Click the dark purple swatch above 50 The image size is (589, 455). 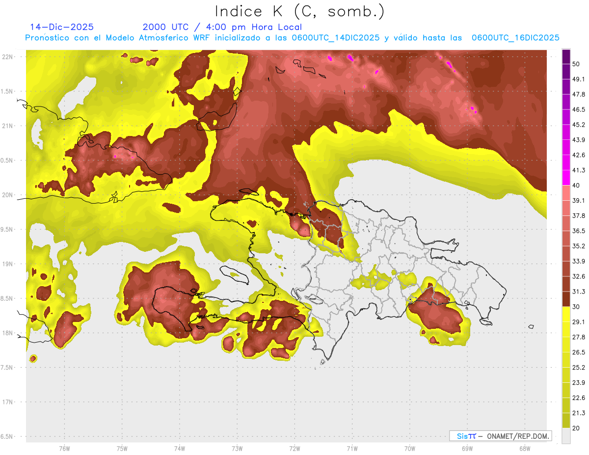pyautogui.click(x=566, y=56)
